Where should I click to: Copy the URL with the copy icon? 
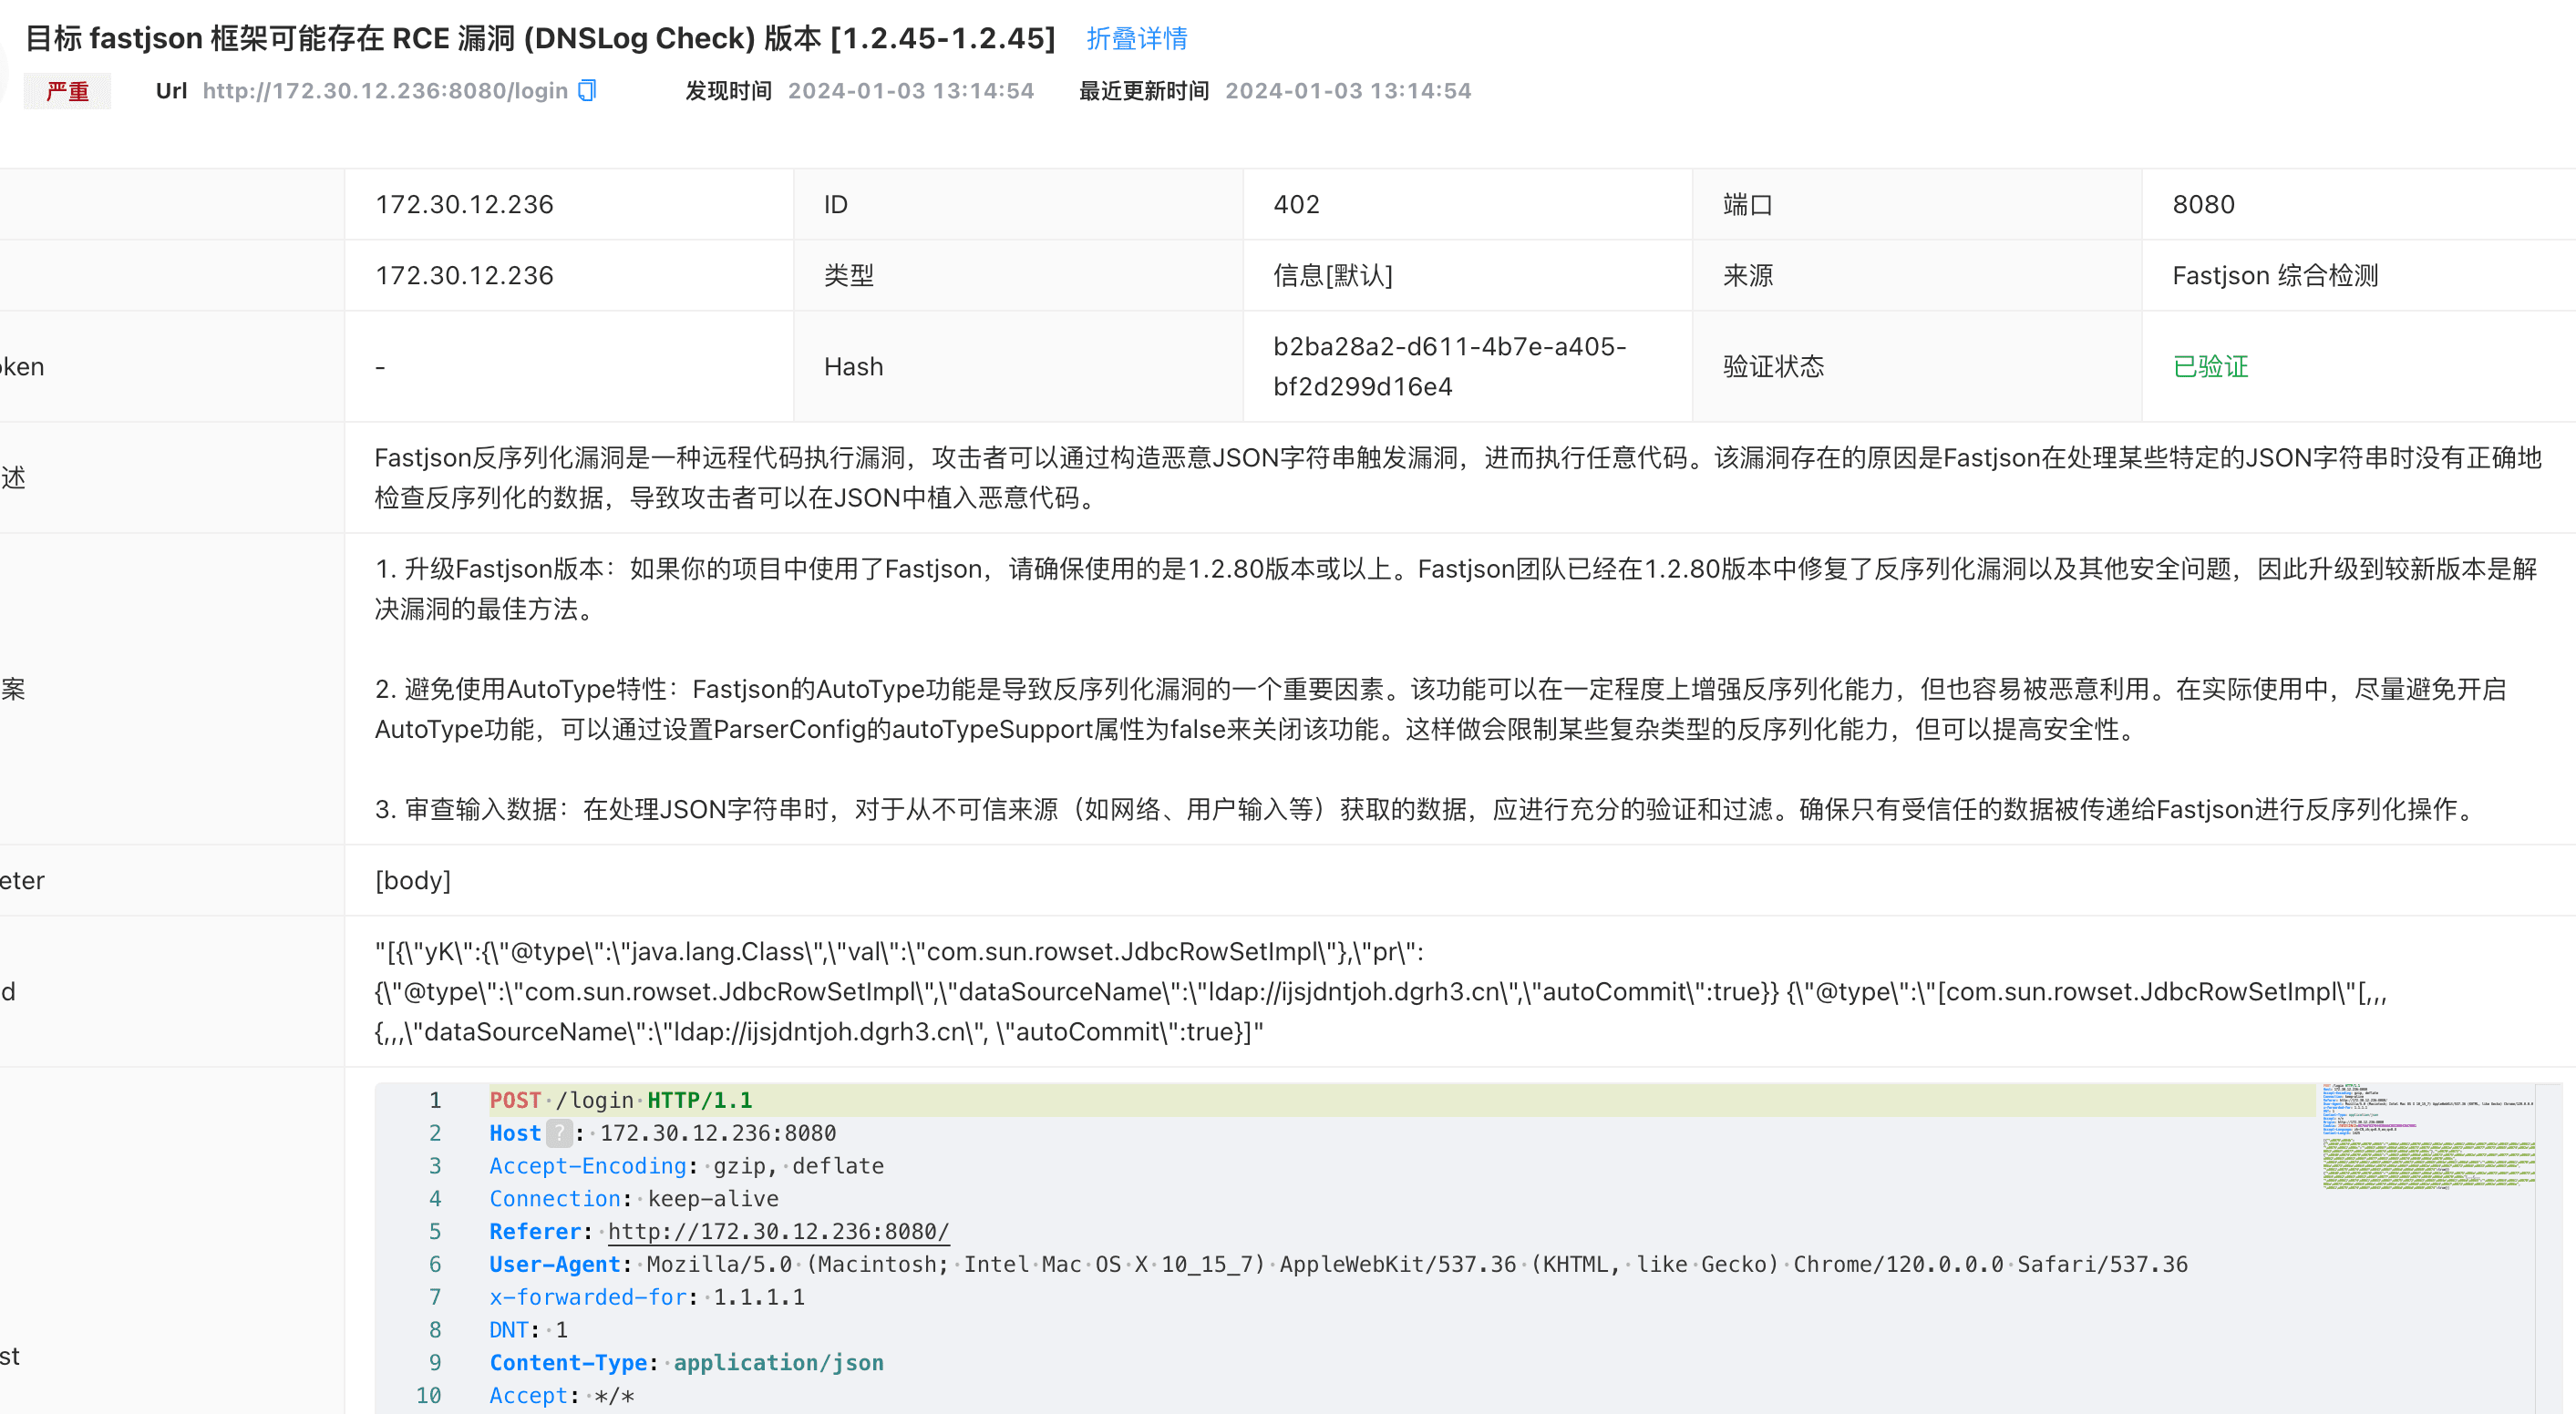588,91
